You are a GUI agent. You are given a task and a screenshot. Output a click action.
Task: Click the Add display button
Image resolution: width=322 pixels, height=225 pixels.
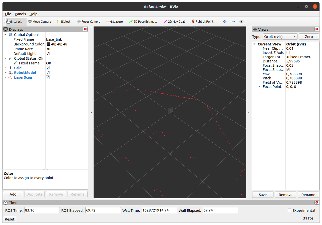pyautogui.click(x=13, y=194)
